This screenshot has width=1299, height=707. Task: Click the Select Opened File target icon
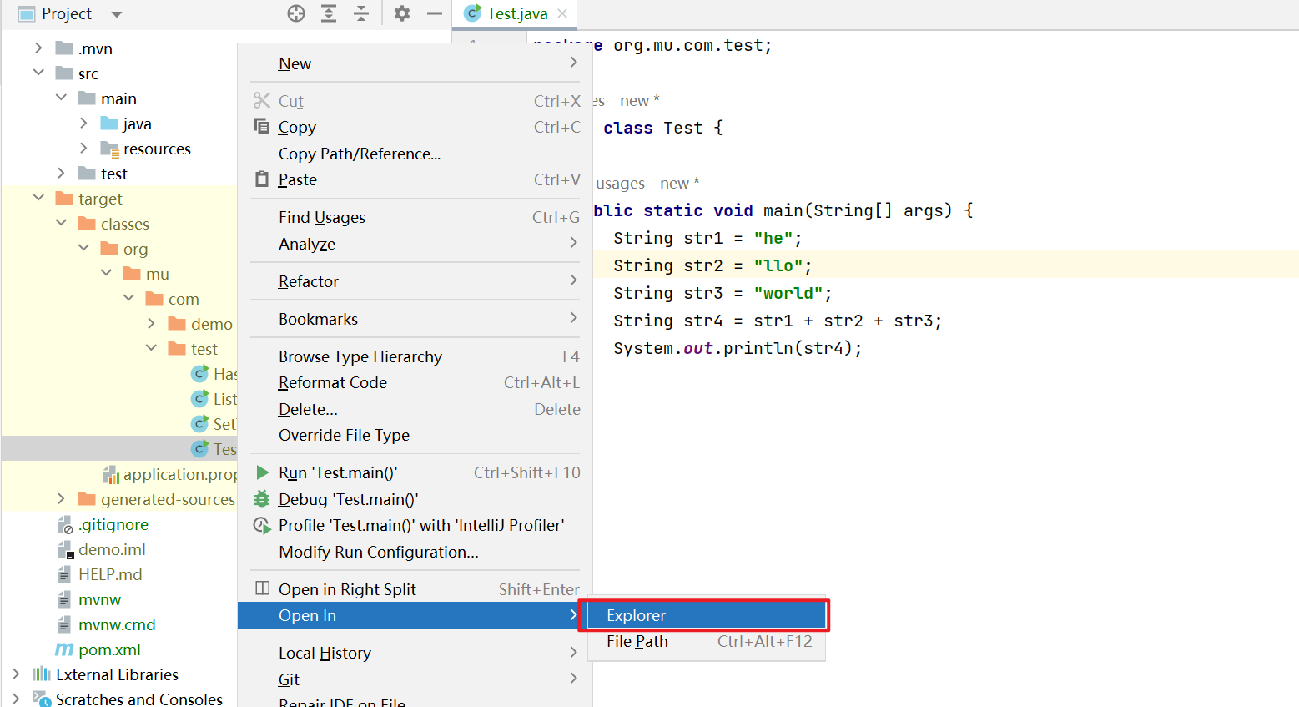click(296, 13)
